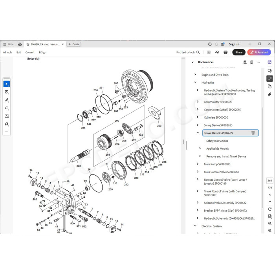Screen dimensions: 275x275
Task: Open the Electrical System bookmark
Action: (211, 226)
